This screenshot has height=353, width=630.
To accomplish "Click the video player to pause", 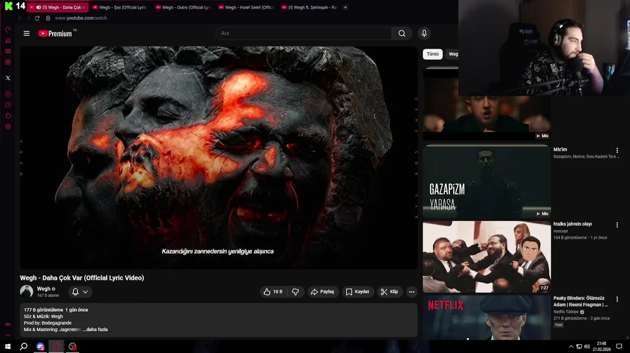I will pyautogui.click(x=219, y=157).
